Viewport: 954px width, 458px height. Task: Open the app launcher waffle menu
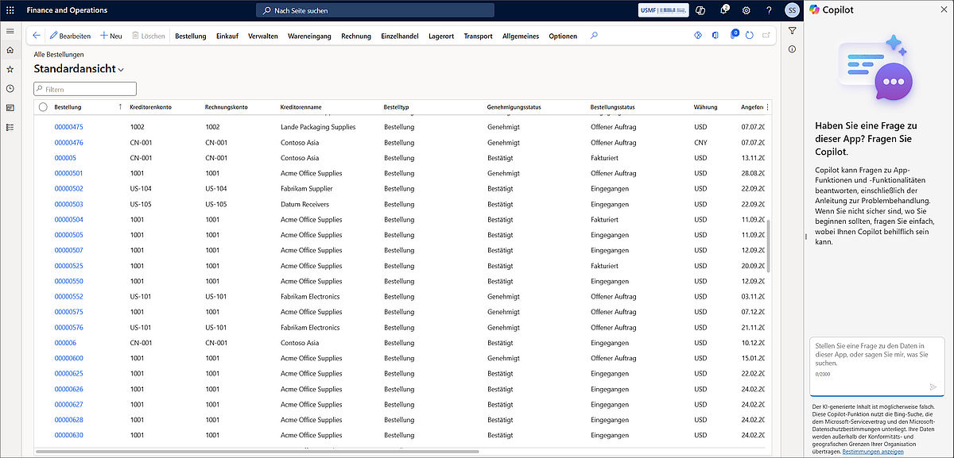[10, 10]
